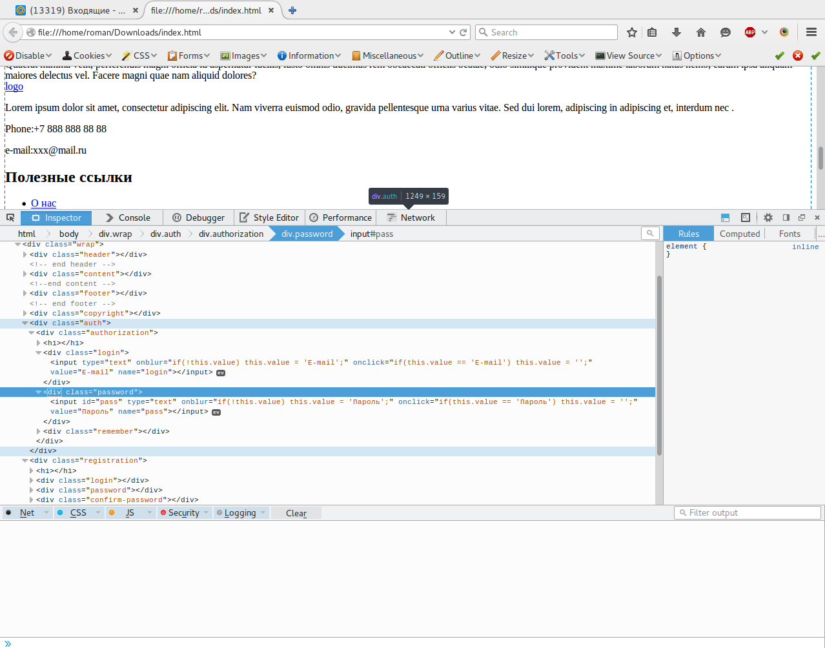Expand the div class="header" node
Viewport: 825px width, 648px height.
[x=25, y=254]
